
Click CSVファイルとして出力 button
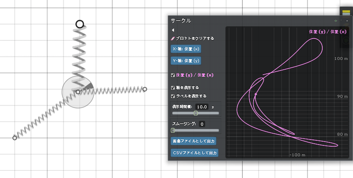pos(194,152)
